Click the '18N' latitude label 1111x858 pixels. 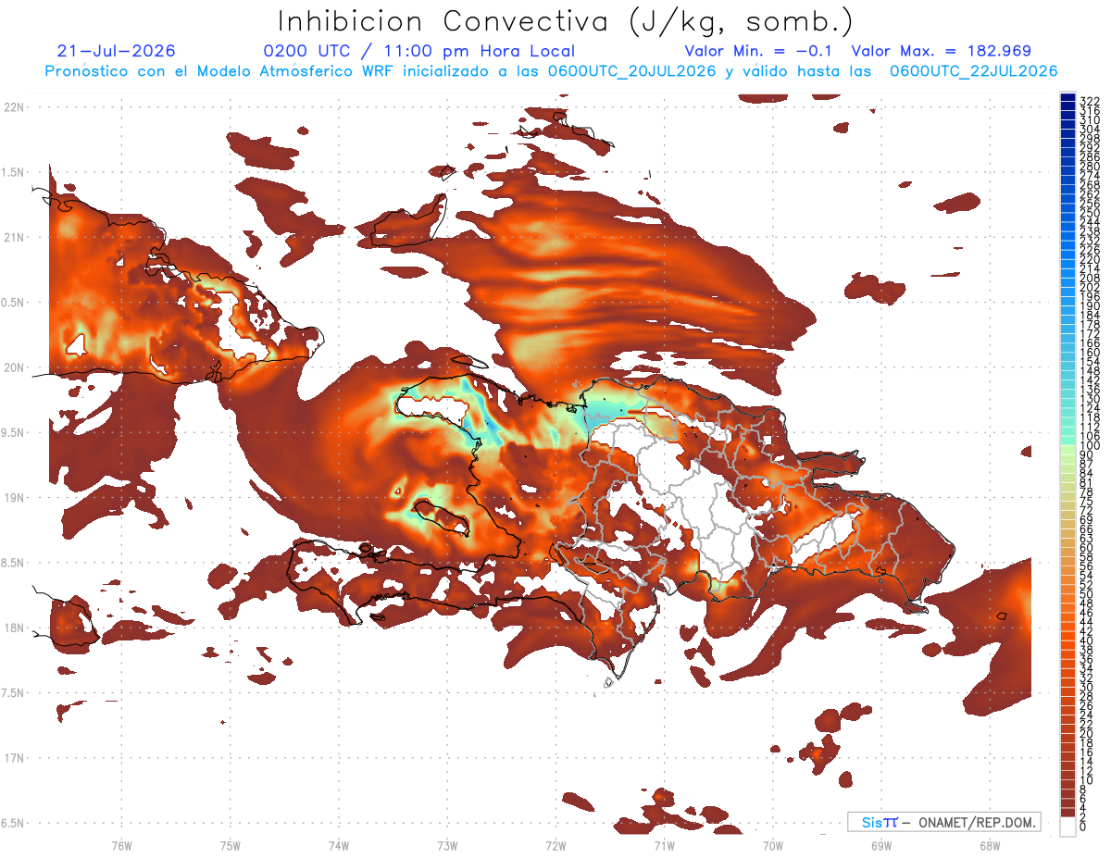(13, 628)
